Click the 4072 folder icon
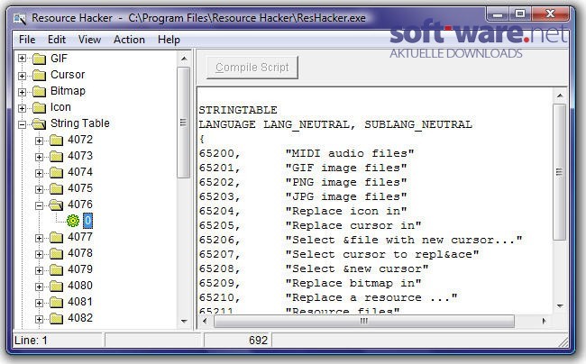The height and width of the screenshot is (364, 586). 57,141
